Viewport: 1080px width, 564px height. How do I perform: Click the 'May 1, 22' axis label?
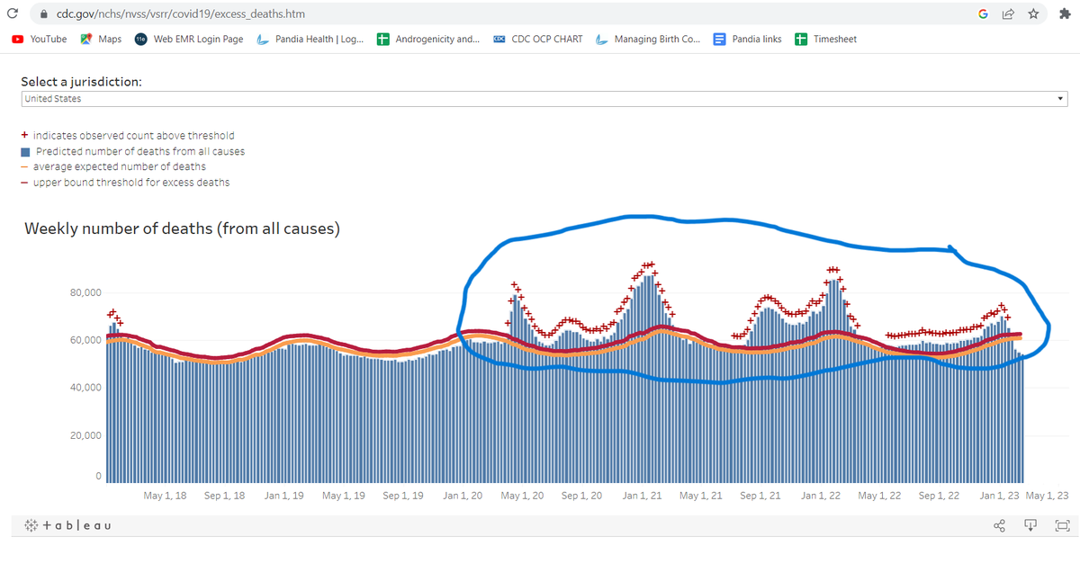(x=880, y=496)
